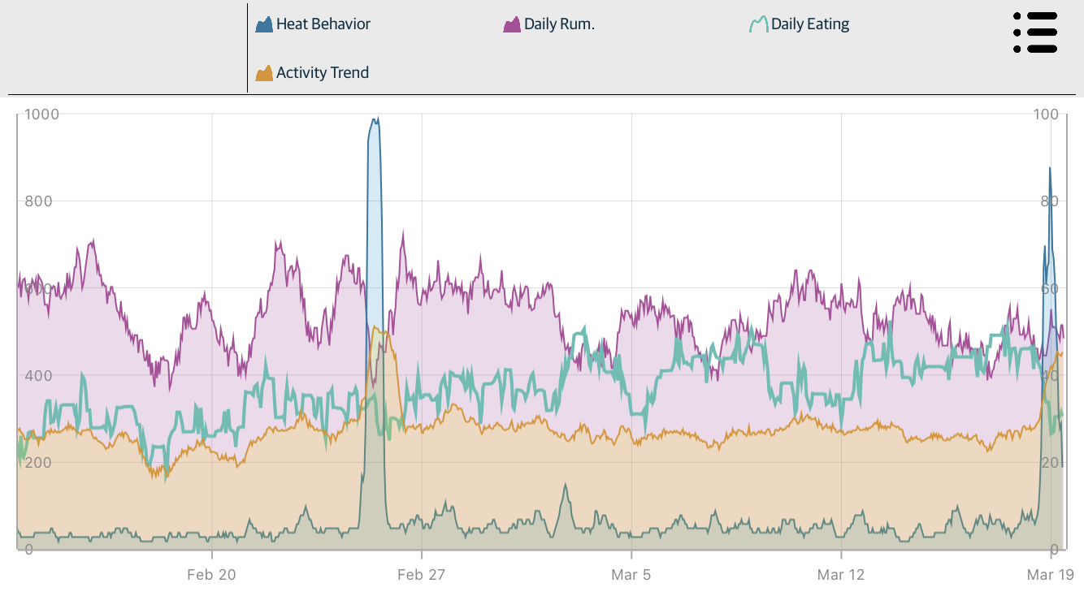Click the tallest Heat Behavior peak top
This screenshot has width=1084, height=609.
click(375, 120)
